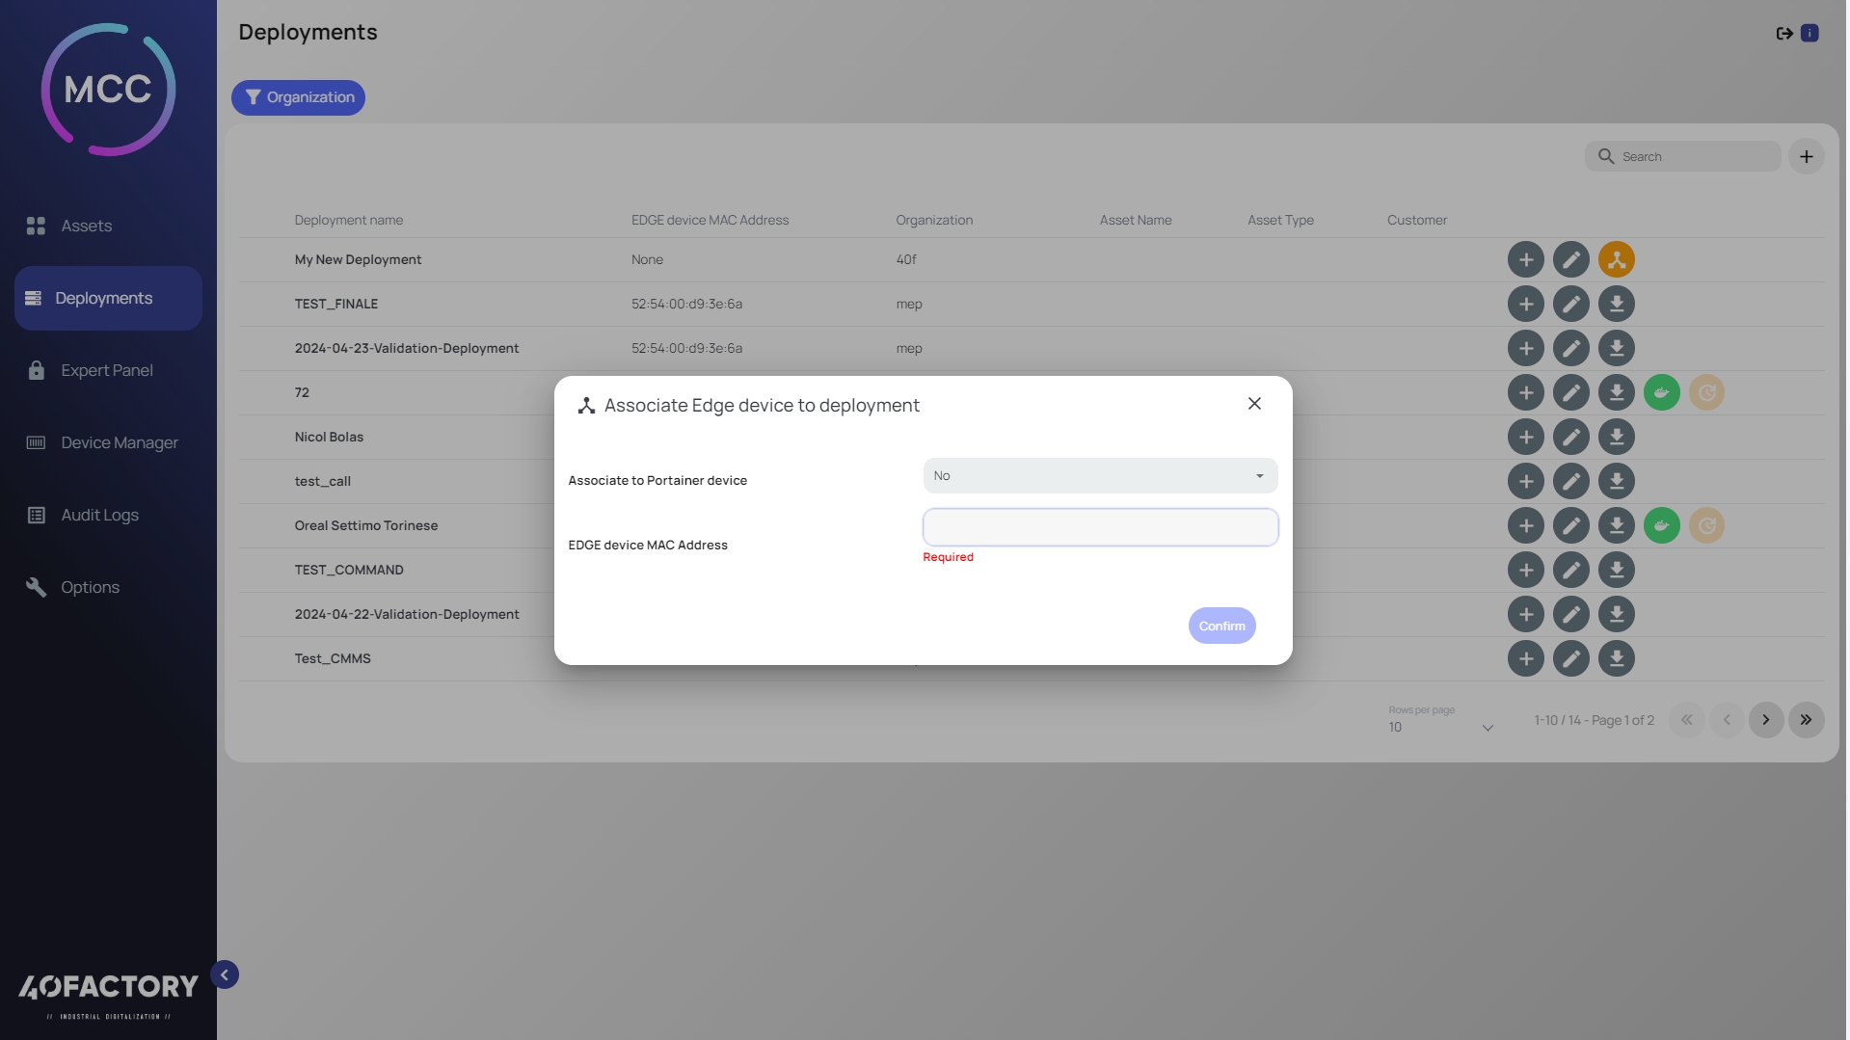
Task: Click the green Docker icon in row 72
Action: tap(1661, 392)
